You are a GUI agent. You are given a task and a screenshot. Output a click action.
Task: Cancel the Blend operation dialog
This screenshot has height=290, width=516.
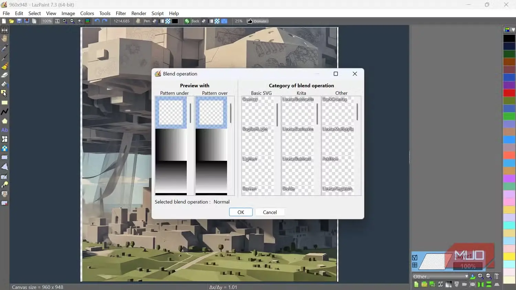270,212
